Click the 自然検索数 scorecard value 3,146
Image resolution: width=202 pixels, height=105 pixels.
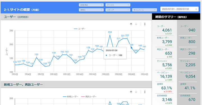pyautogui.click(x=167, y=99)
